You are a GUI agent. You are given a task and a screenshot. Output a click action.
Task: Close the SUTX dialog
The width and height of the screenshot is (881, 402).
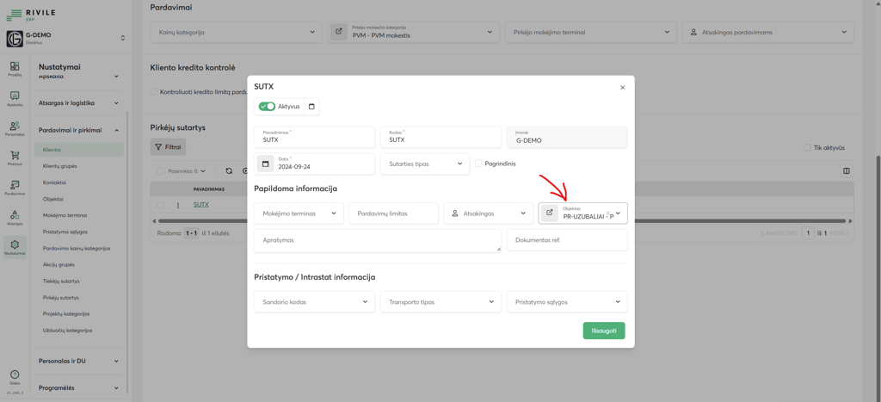(623, 87)
